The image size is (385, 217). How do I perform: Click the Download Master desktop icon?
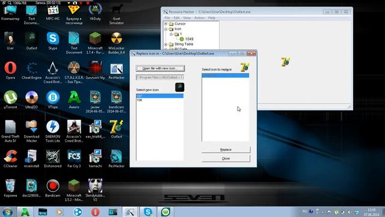[x=31, y=131]
